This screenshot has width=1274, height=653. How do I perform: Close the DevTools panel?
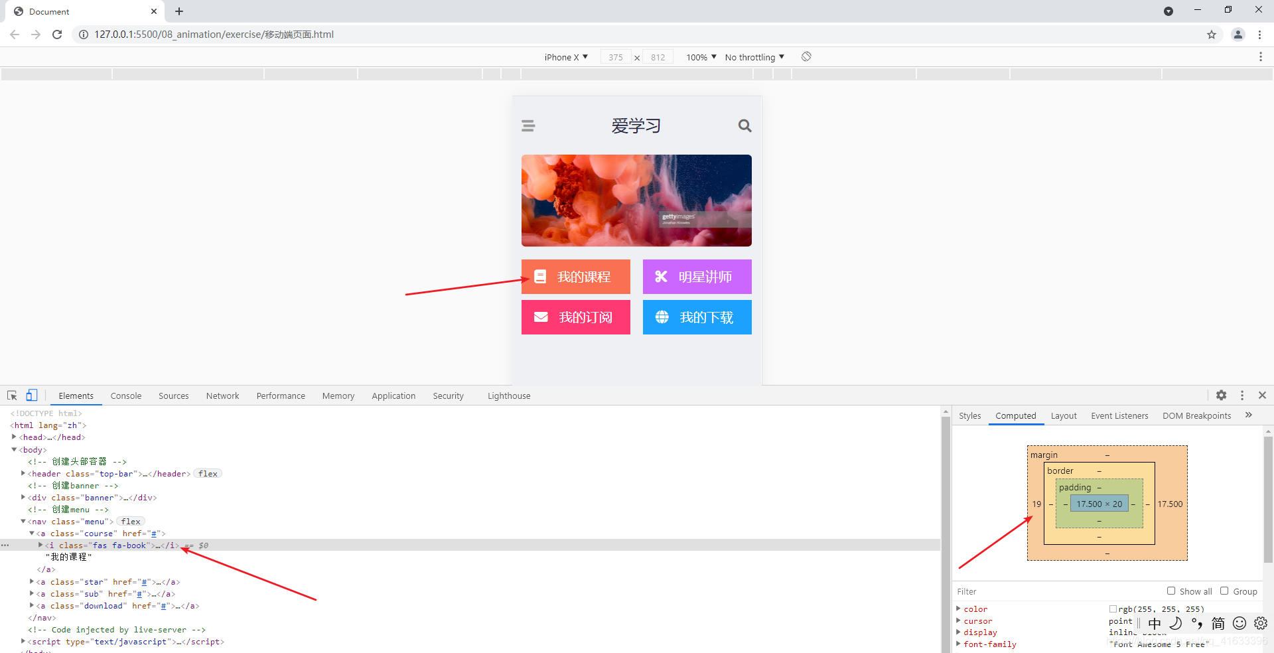1262,396
